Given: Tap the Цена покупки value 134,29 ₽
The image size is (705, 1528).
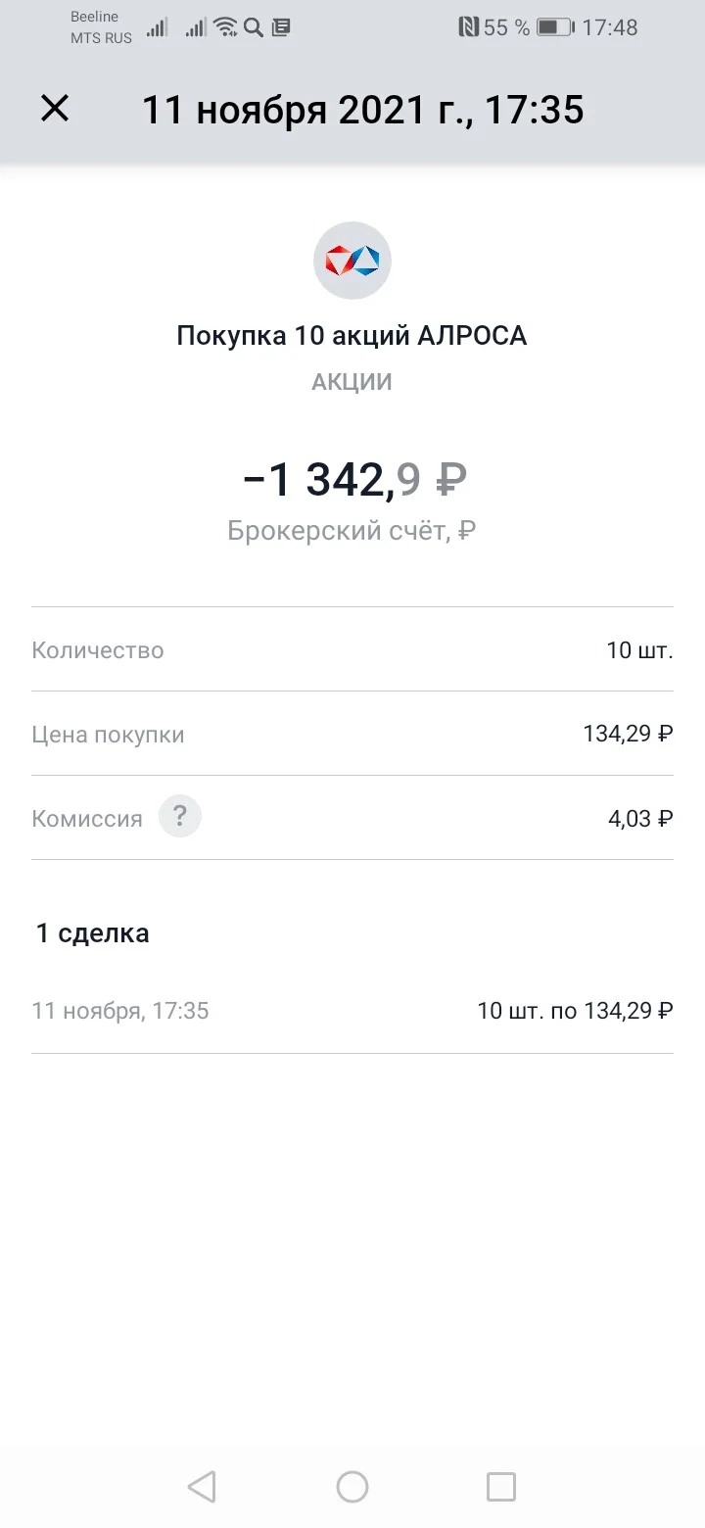Looking at the screenshot, I should 628,734.
